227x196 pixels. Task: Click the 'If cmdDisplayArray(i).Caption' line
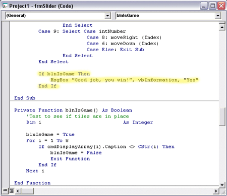[x=106, y=147]
